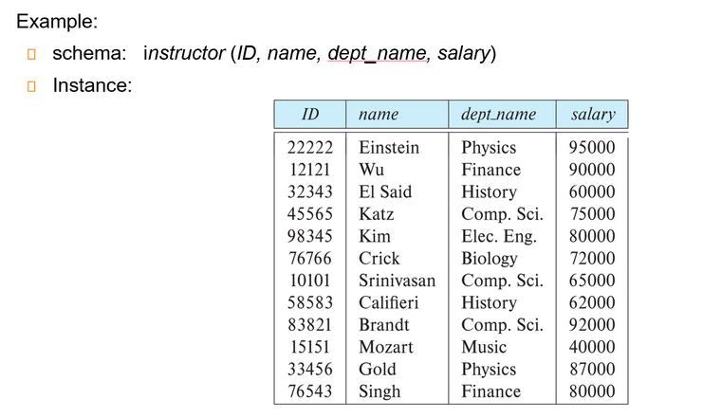
Task: Click the orange bullet beside schema
Action: tap(31, 54)
